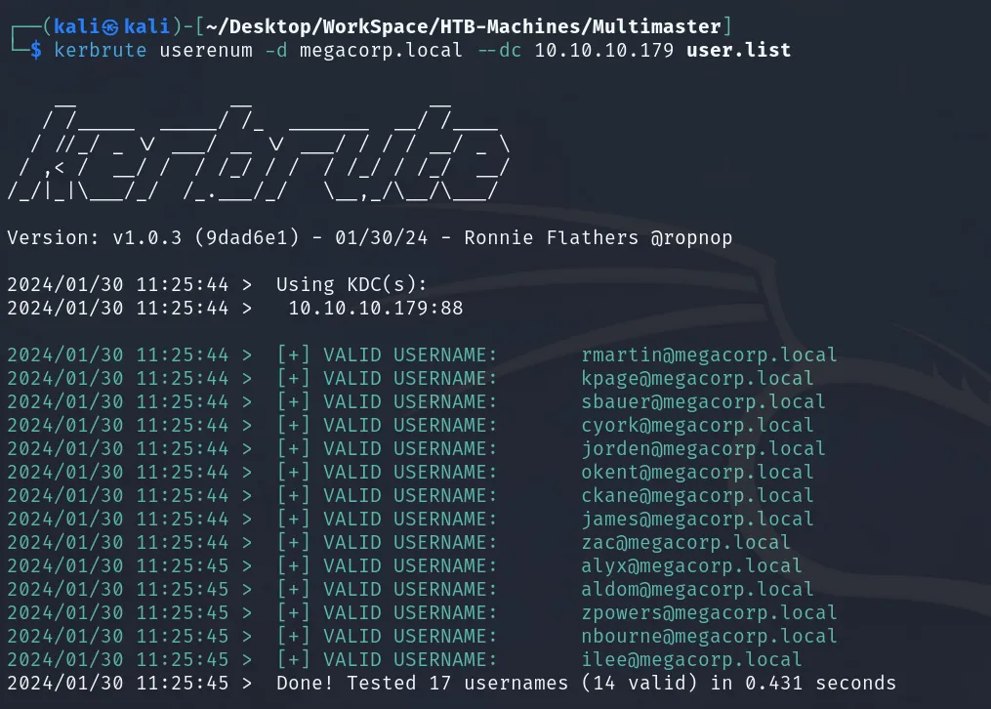The height and width of the screenshot is (709, 991).
Task: Click the kerbrute command word
Action: pyautogui.click(x=100, y=50)
